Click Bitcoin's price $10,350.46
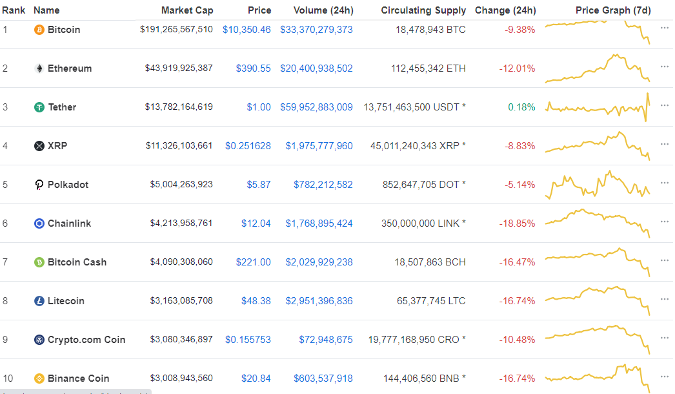The image size is (675, 394). [x=247, y=30]
